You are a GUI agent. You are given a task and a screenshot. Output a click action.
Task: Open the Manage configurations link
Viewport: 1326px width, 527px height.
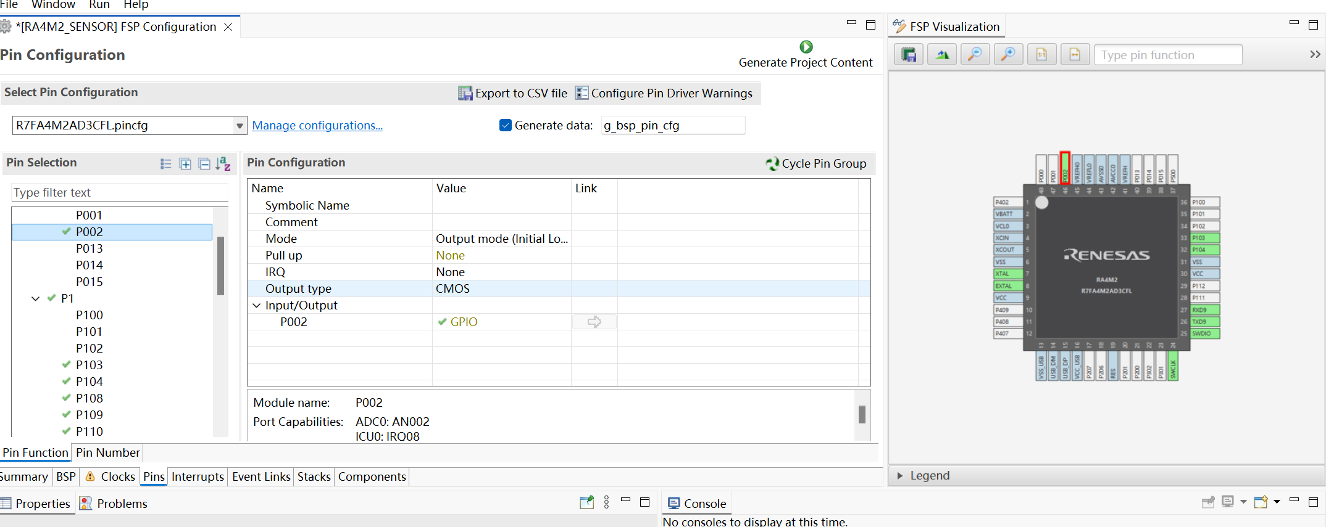pyautogui.click(x=317, y=126)
